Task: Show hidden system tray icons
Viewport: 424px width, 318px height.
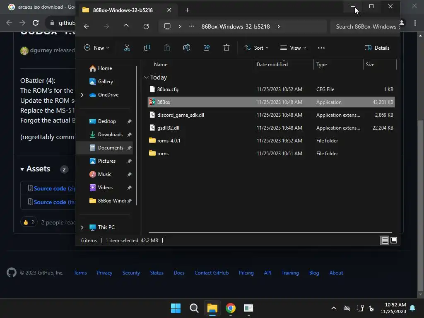Action: point(334,308)
